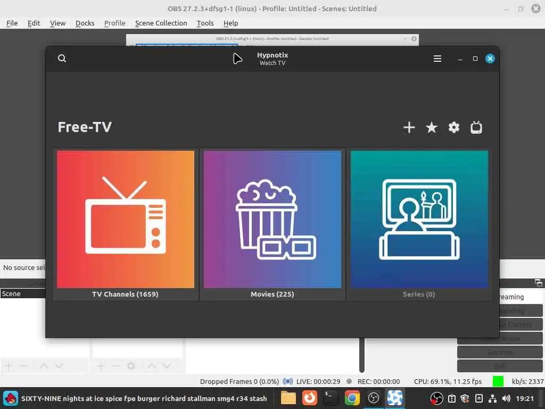Open Settings from OBS Controls
Screen dimensions: 545x409
point(500,352)
